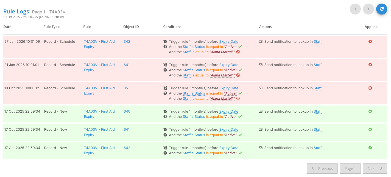Click the blue refresh icon button
Image resolution: width=391 pixels, height=177 pixels.
(x=381, y=9)
